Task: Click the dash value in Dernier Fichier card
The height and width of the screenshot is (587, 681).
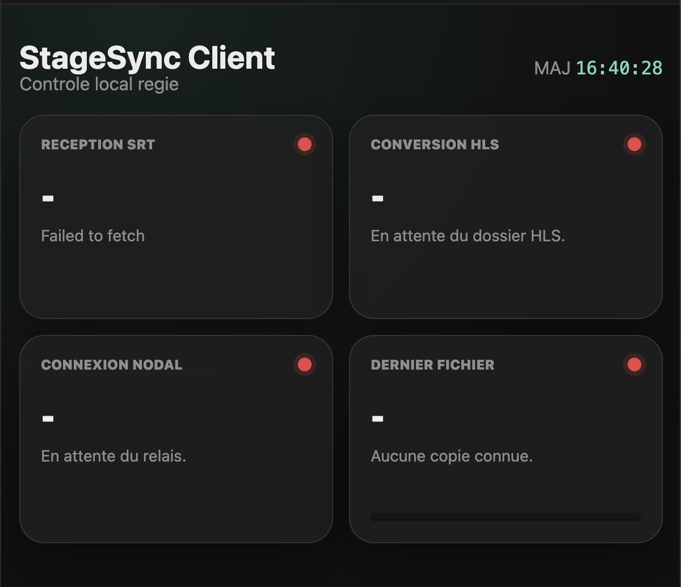Action: [x=378, y=419]
